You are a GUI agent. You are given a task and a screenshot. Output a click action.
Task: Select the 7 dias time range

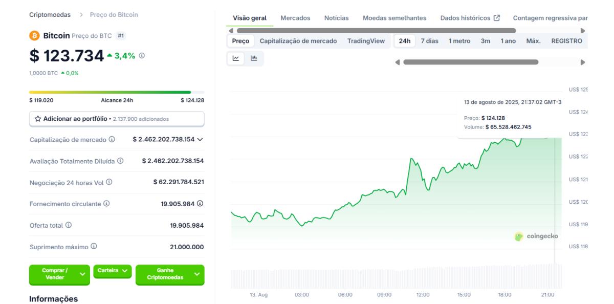click(429, 41)
